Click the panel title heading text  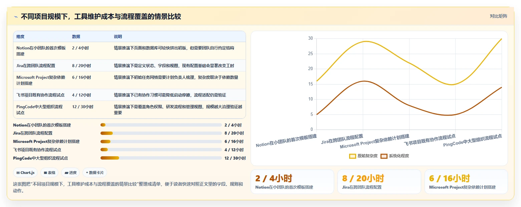[x=101, y=16]
